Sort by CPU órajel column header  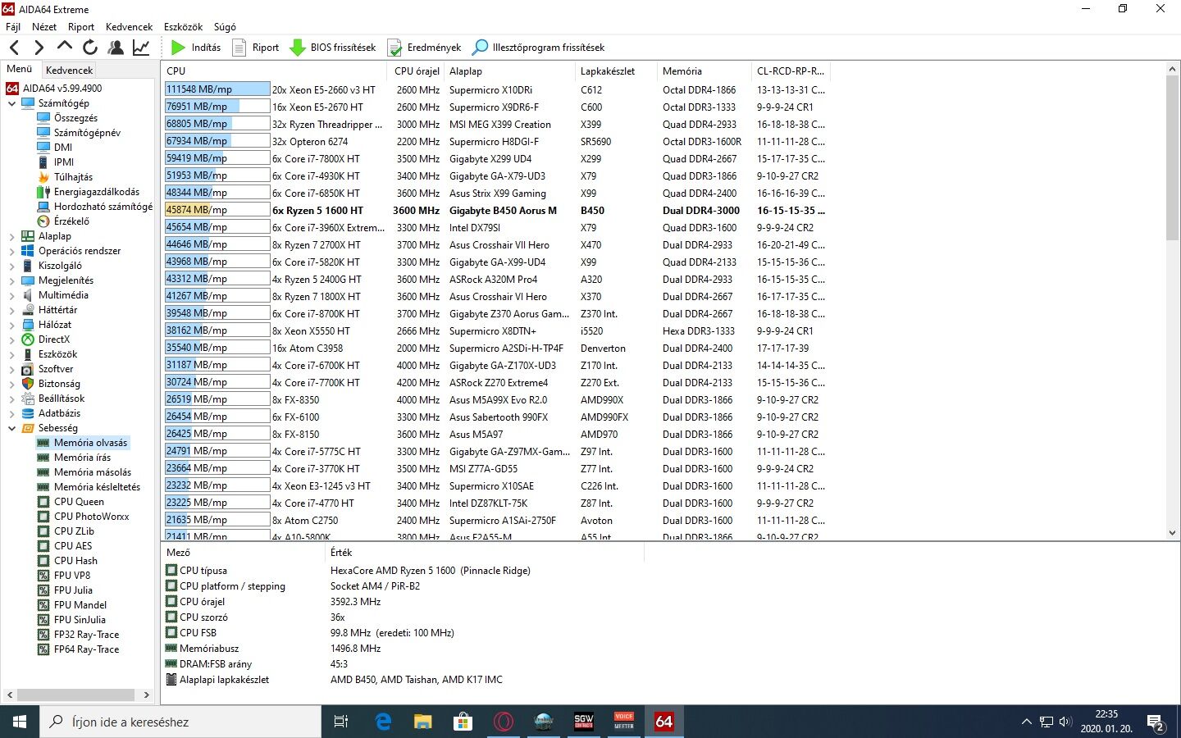point(416,71)
